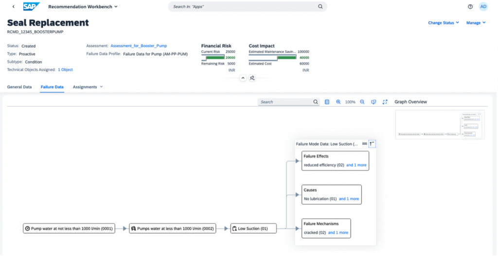Expand the Change Status menu
This screenshot has width=498, height=256.
coord(444,23)
